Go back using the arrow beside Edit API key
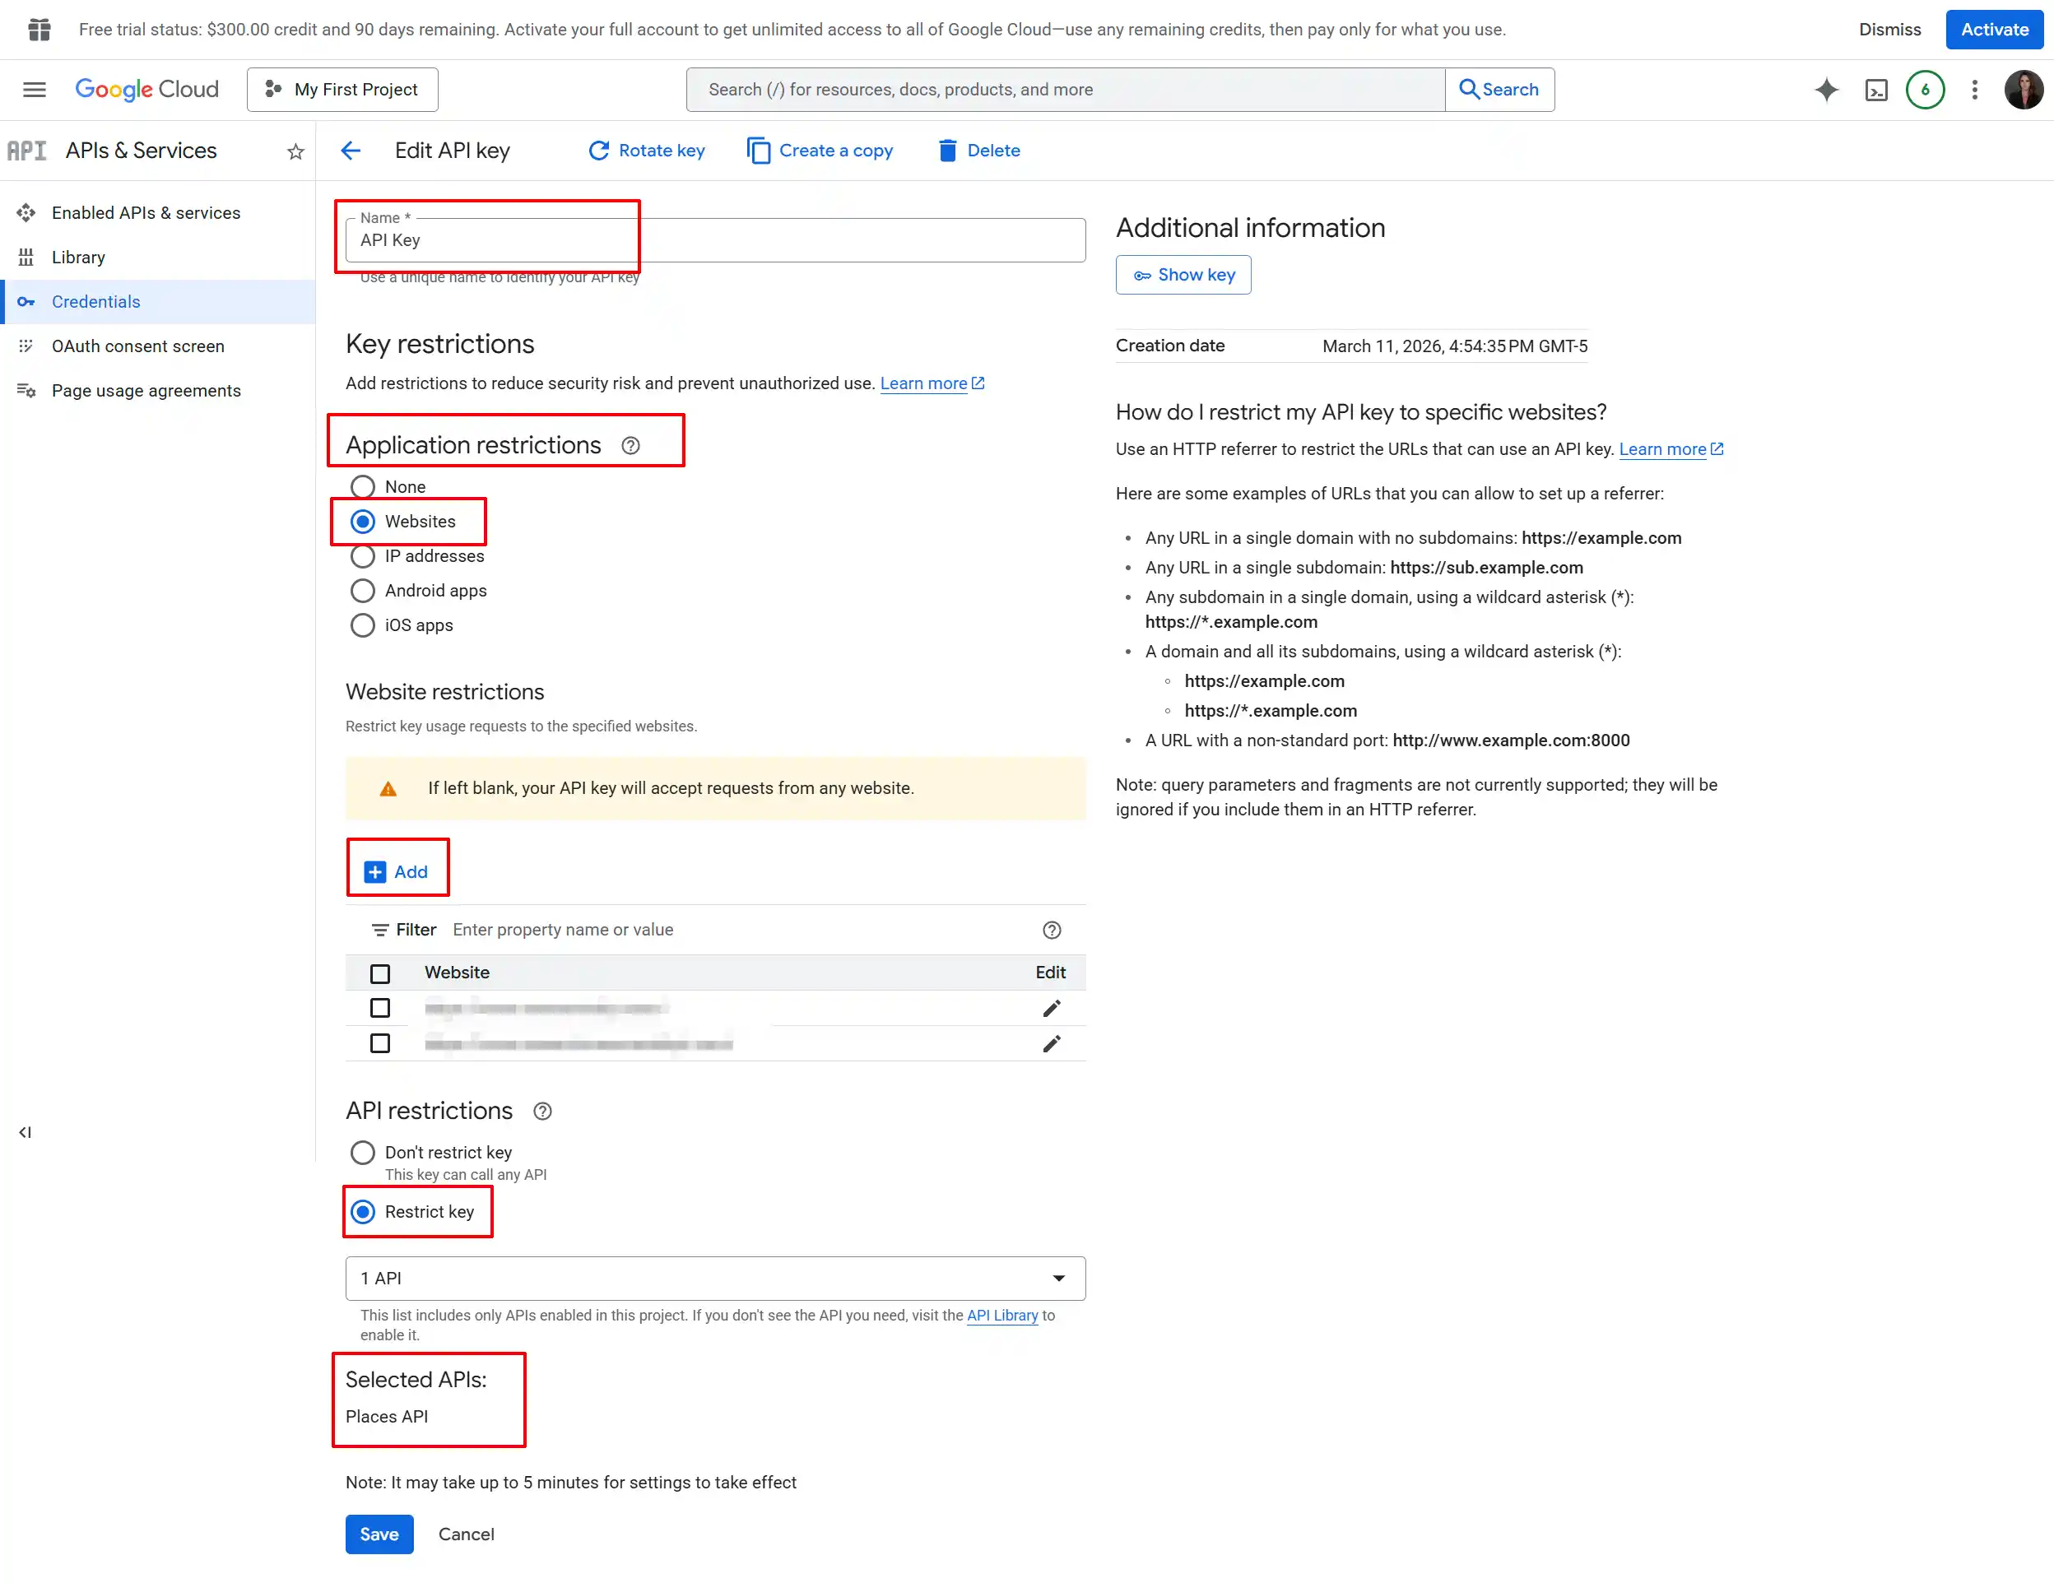 (x=351, y=151)
